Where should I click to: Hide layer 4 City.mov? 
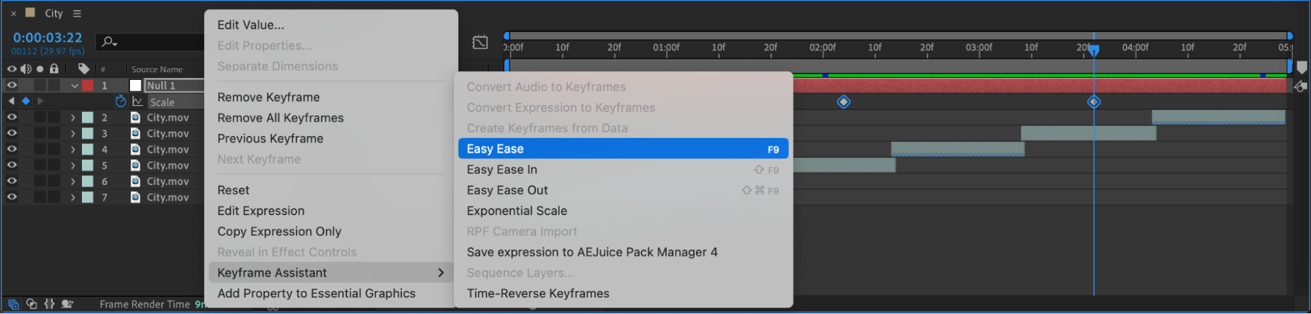click(x=12, y=149)
